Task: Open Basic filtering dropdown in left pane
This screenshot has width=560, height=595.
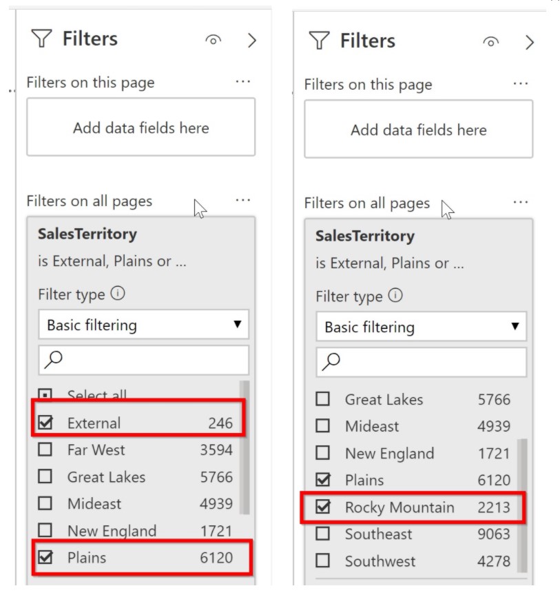Action: tap(144, 325)
